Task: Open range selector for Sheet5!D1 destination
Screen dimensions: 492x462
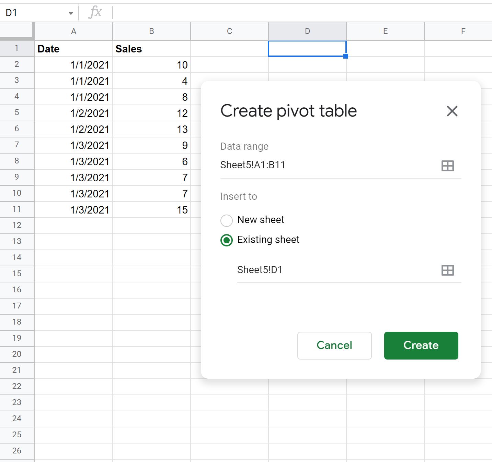Action: [447, 270]
